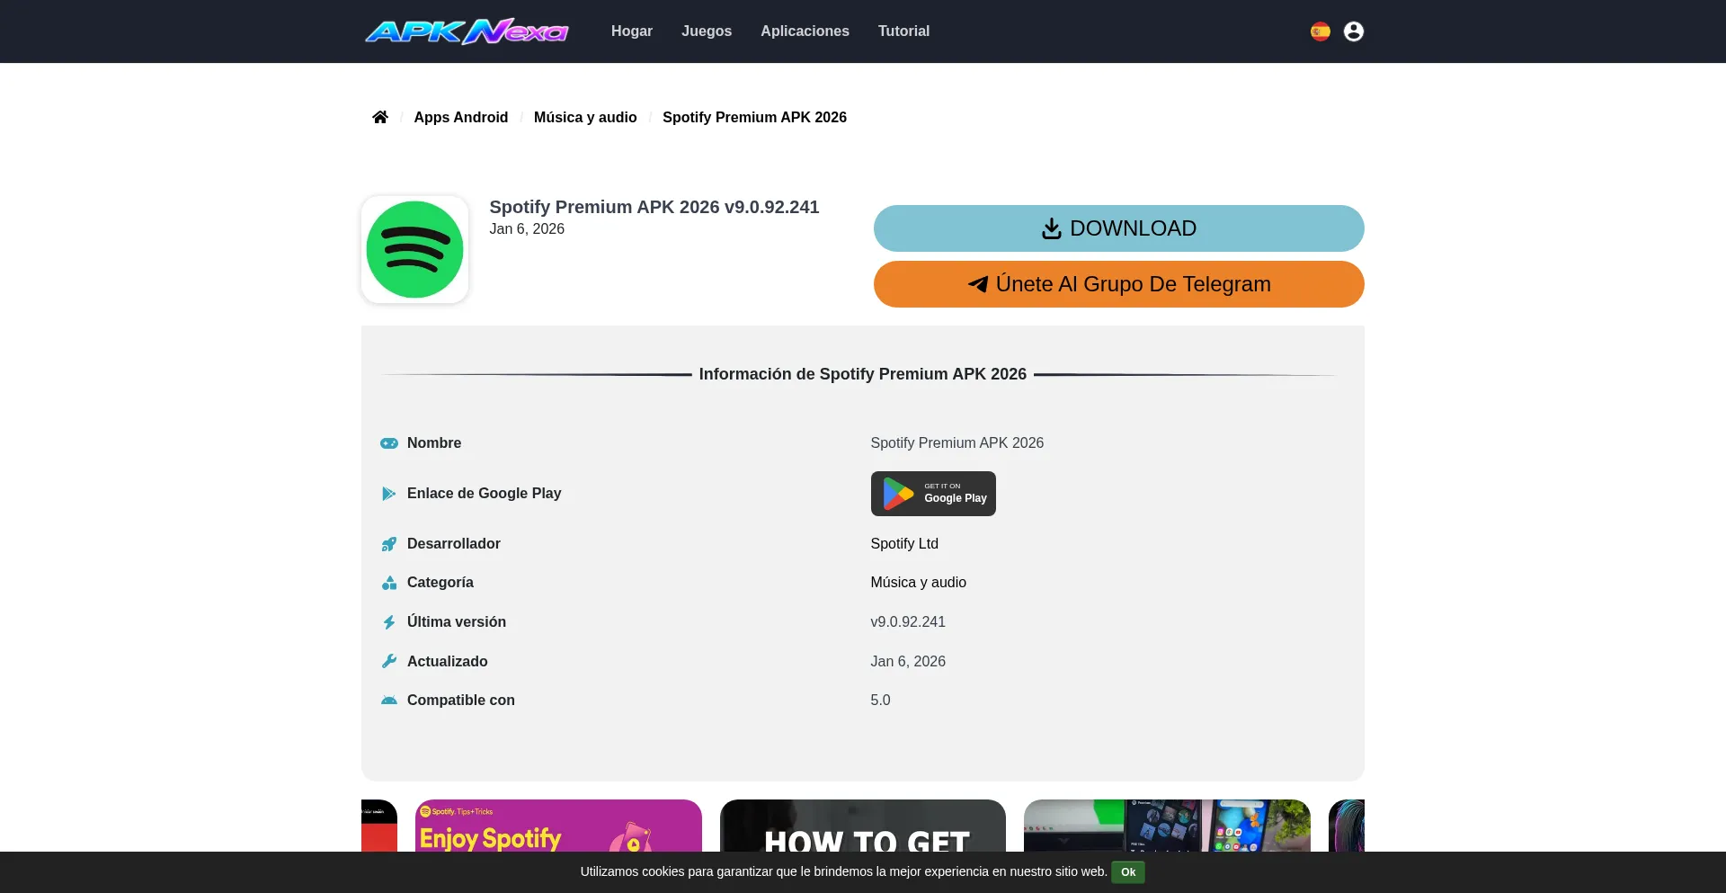Go to Apps Android breadcrumb
Screen dimensions: 1726x893
point(461,117)
